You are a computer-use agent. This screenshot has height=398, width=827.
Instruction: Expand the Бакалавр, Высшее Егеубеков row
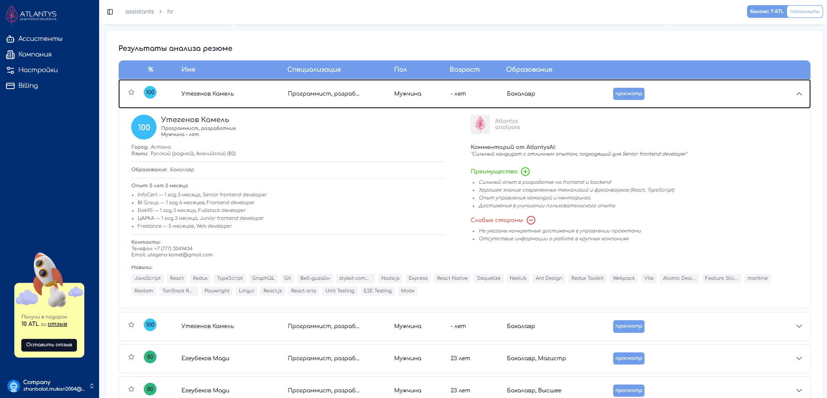point(799,391)
